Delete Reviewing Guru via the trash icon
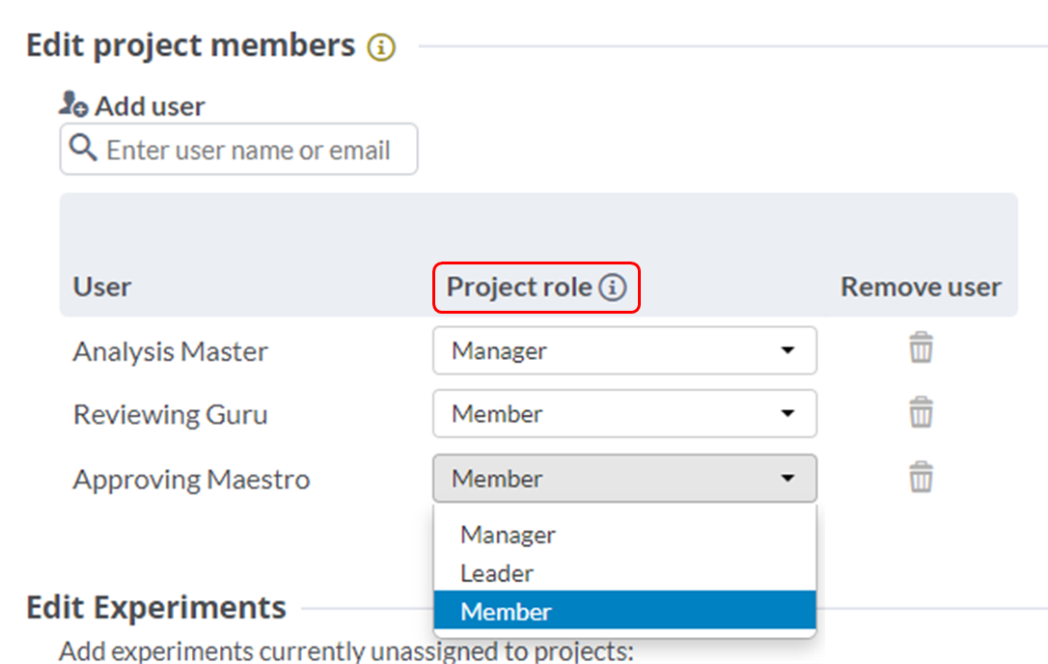 [x=921, y=412]
